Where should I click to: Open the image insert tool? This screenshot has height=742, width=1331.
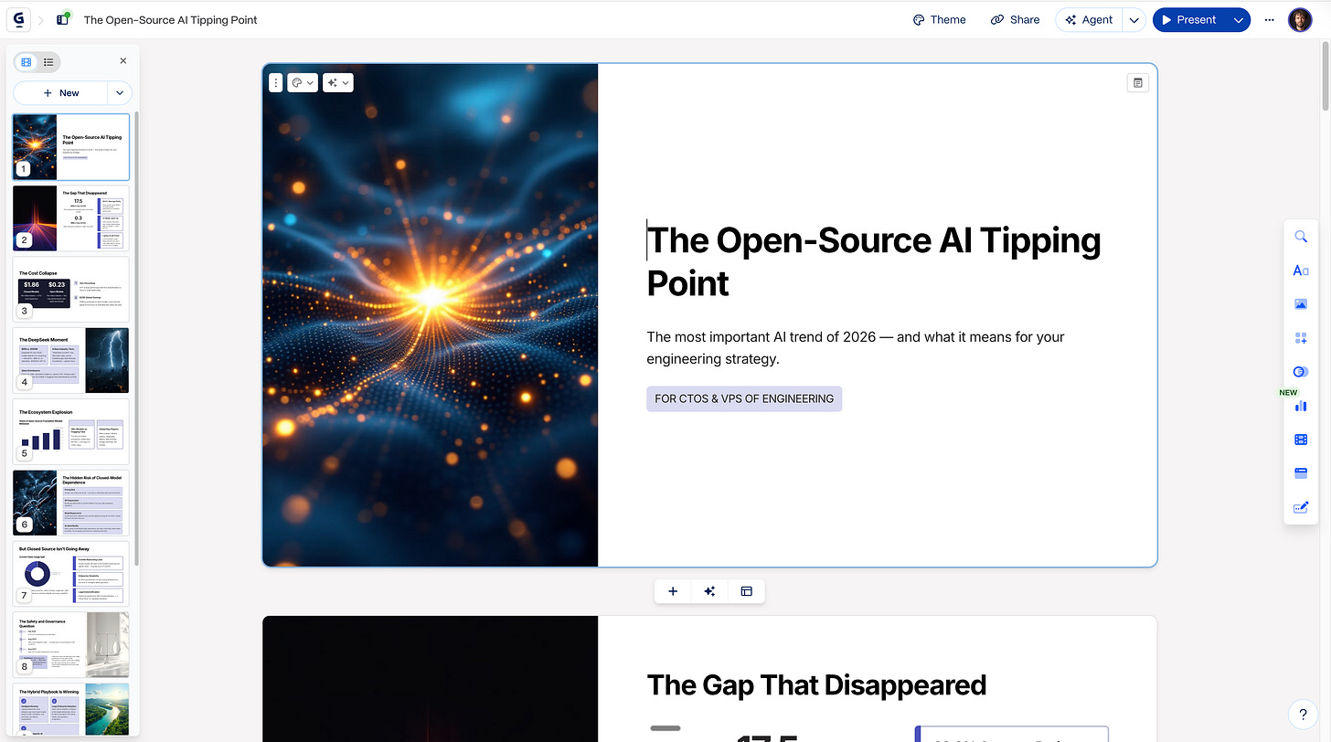(x=1300, y=304)
